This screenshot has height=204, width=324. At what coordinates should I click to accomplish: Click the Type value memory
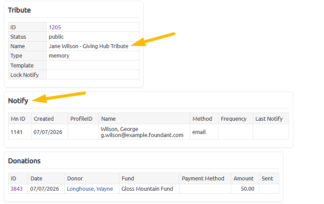[x=59, y=56]
